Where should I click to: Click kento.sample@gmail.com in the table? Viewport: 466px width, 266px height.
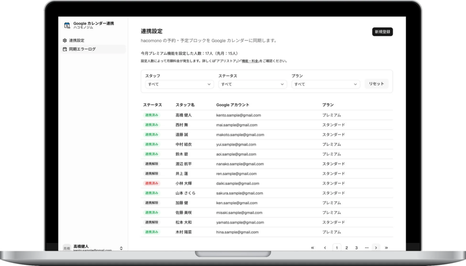238,115
